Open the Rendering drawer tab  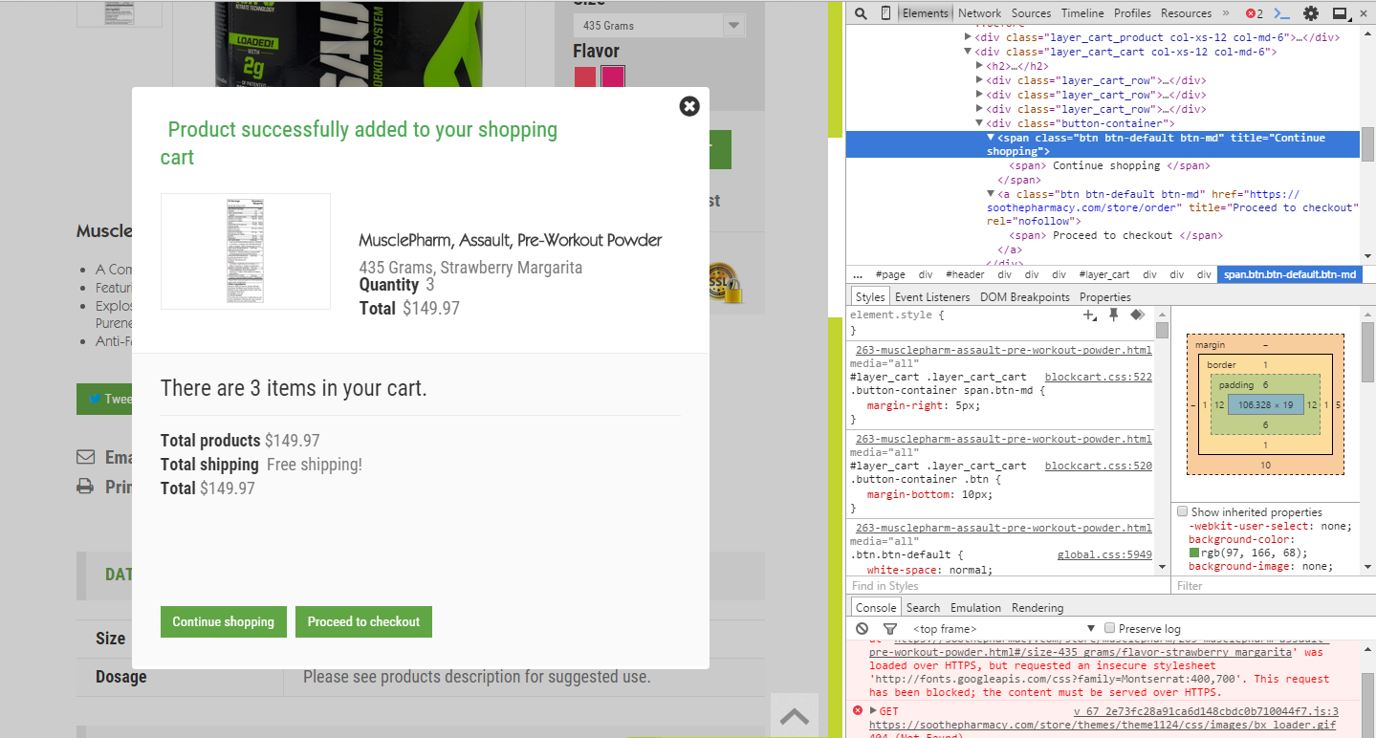coord(1037,608)
